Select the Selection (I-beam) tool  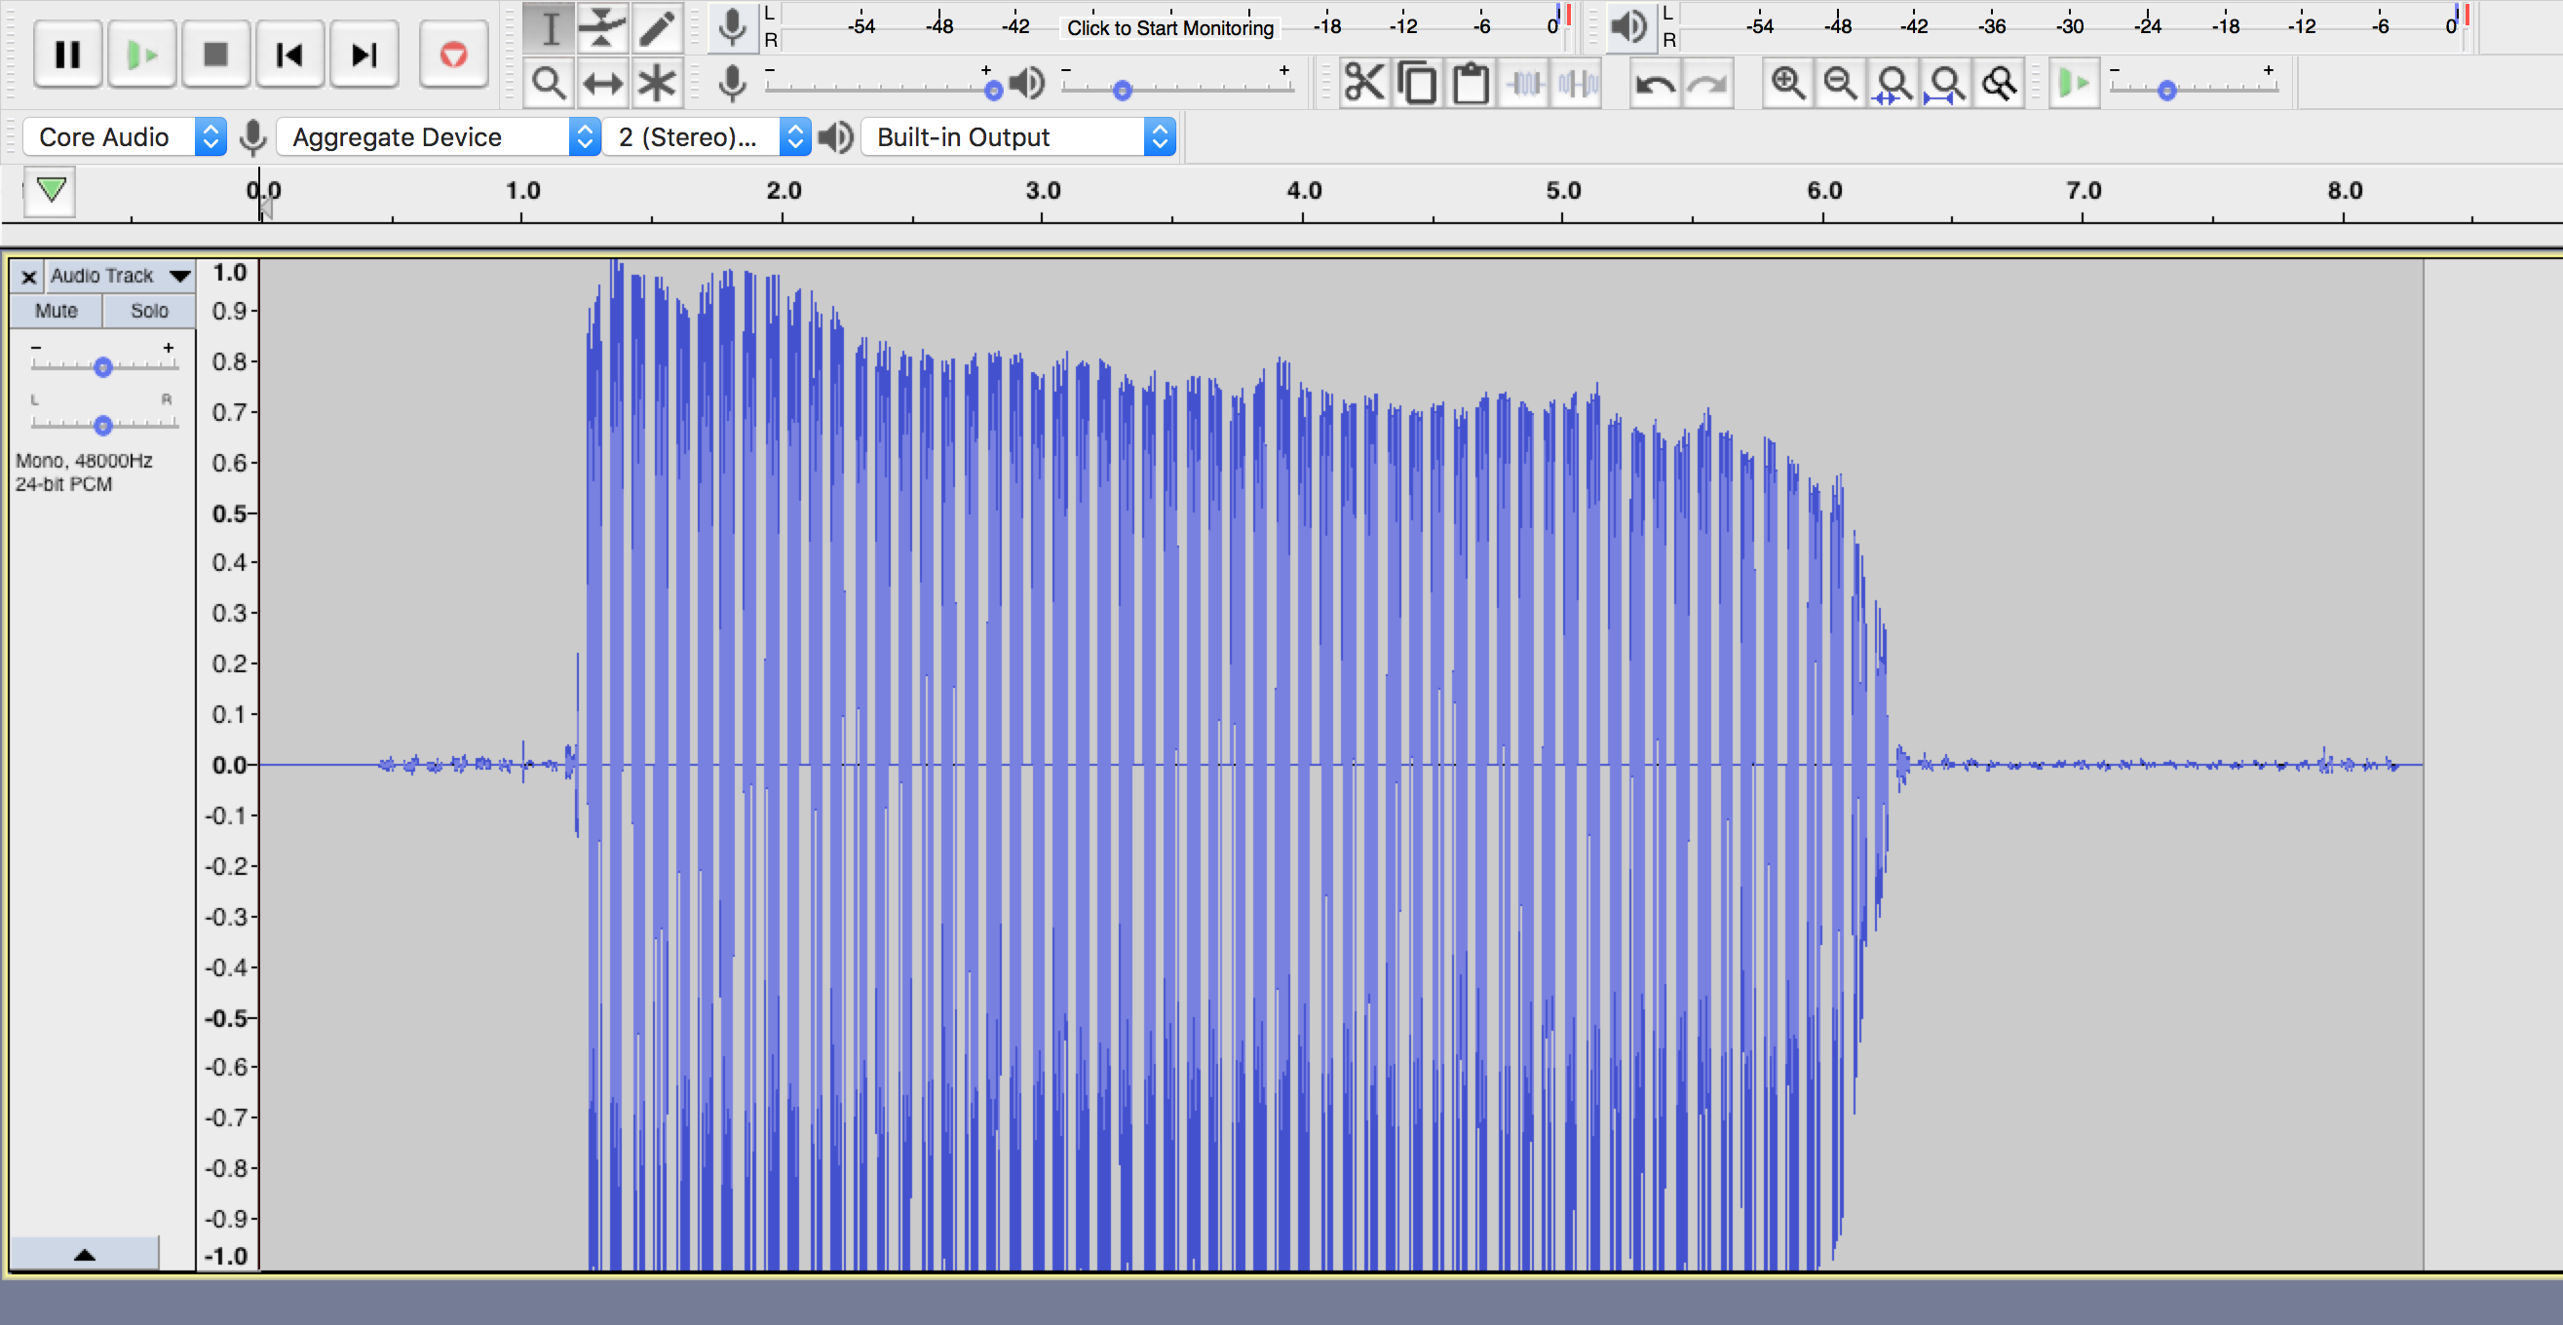coord(550,28)
